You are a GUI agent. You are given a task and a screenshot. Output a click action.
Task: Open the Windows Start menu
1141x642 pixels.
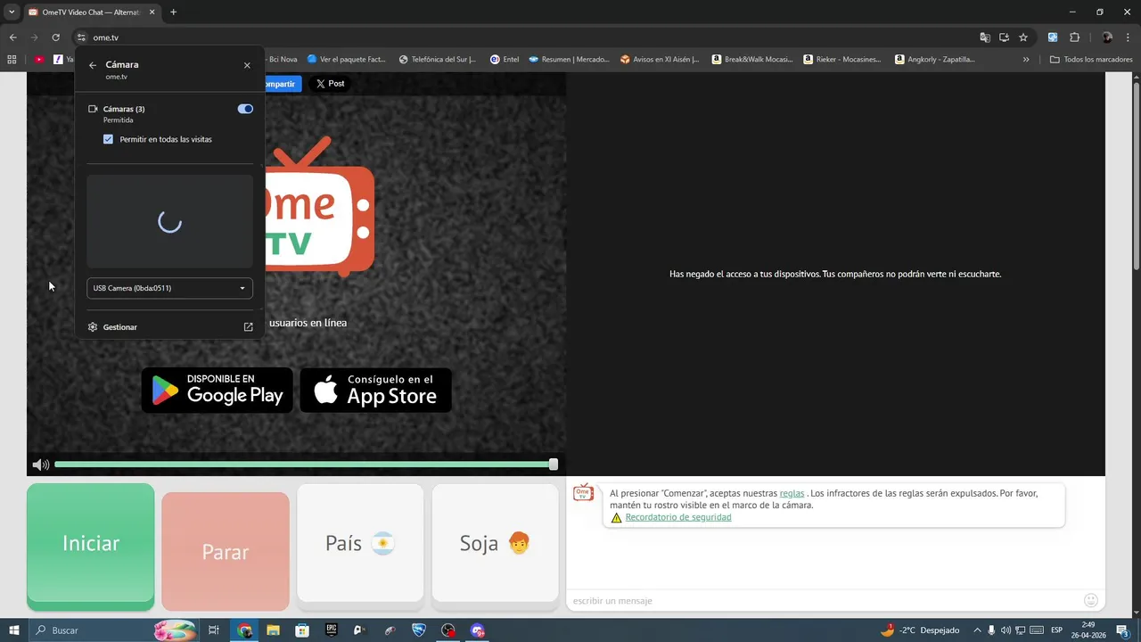[14, 630]
